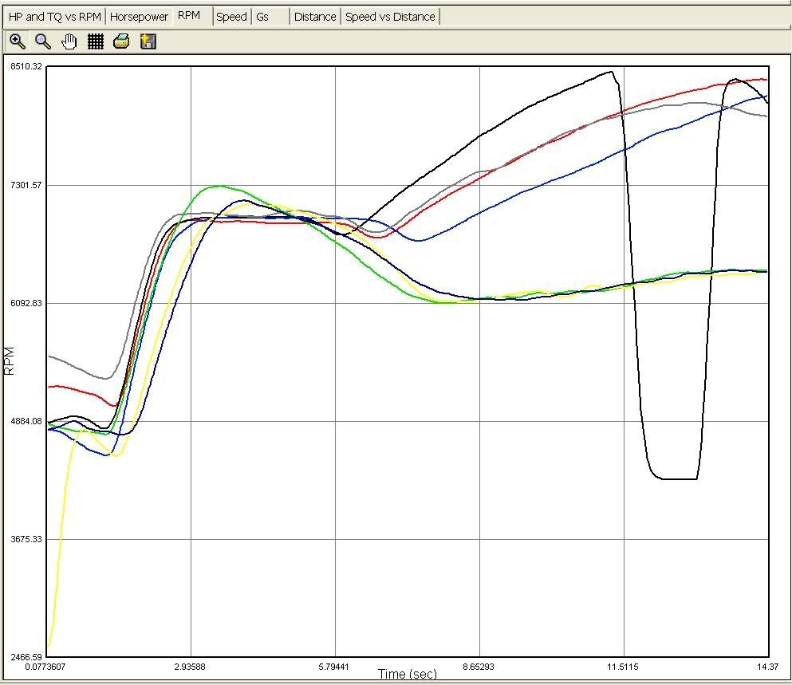The height and width of the screenshot is (685, 792).
Task: Open the Horsepower tab
Action: click(x=139, y=17)
